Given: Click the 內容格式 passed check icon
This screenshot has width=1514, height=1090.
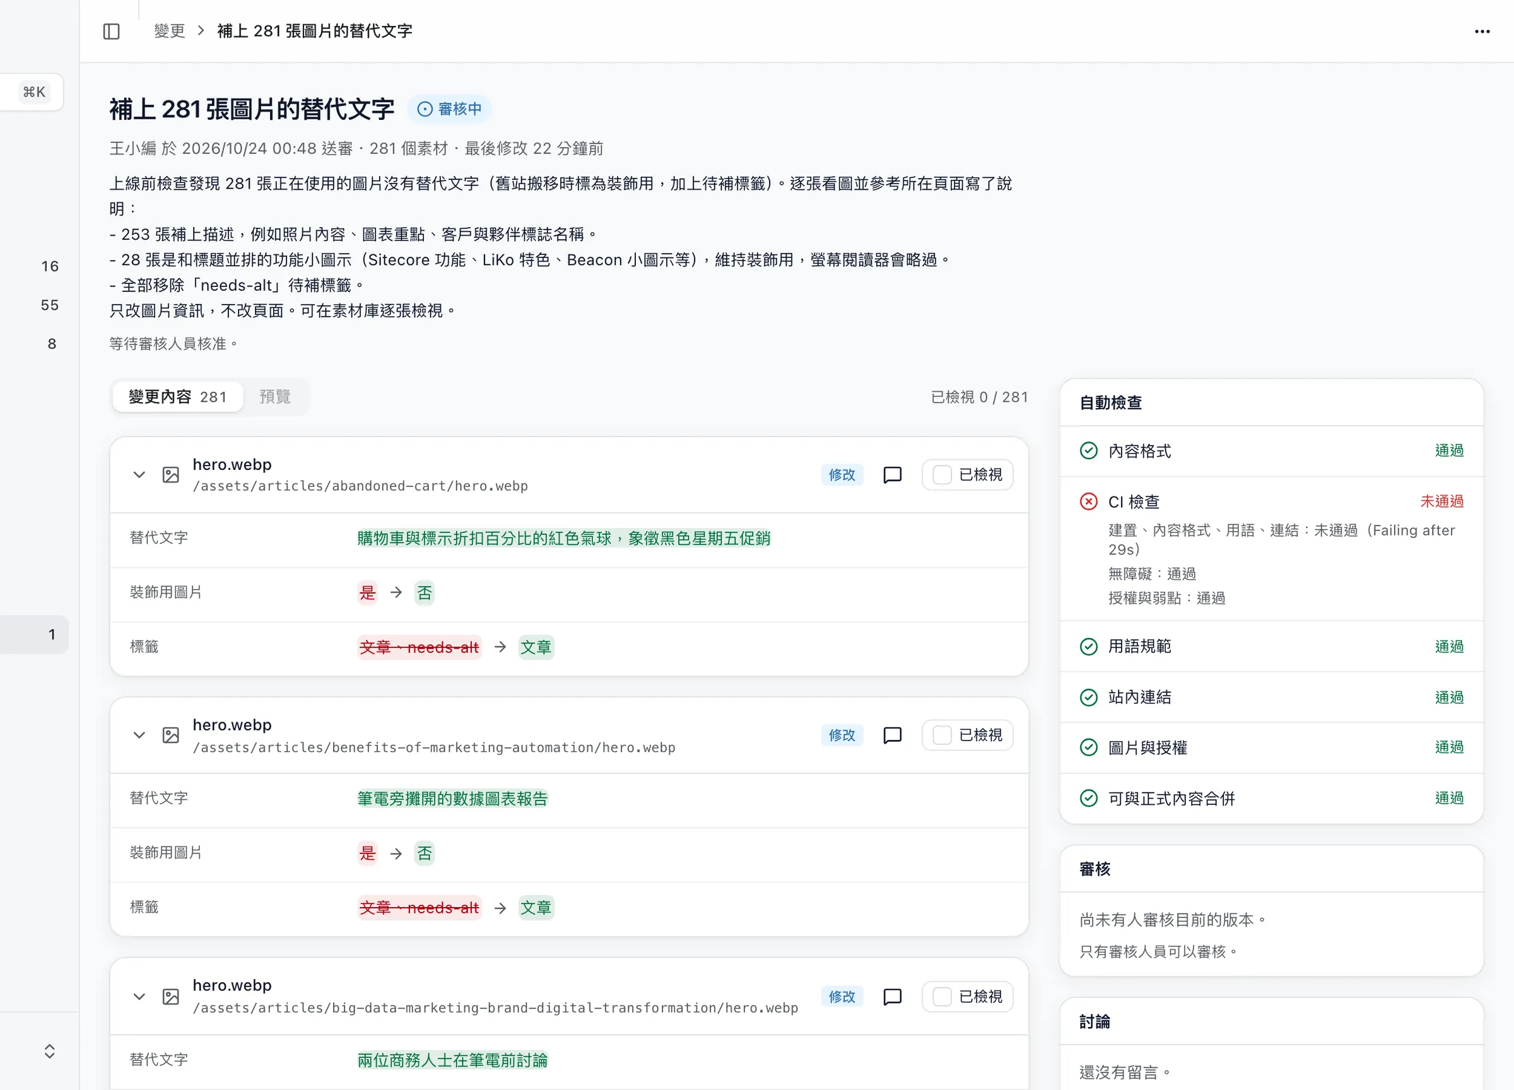Looking at the screenshot, I should [1088, 450].
